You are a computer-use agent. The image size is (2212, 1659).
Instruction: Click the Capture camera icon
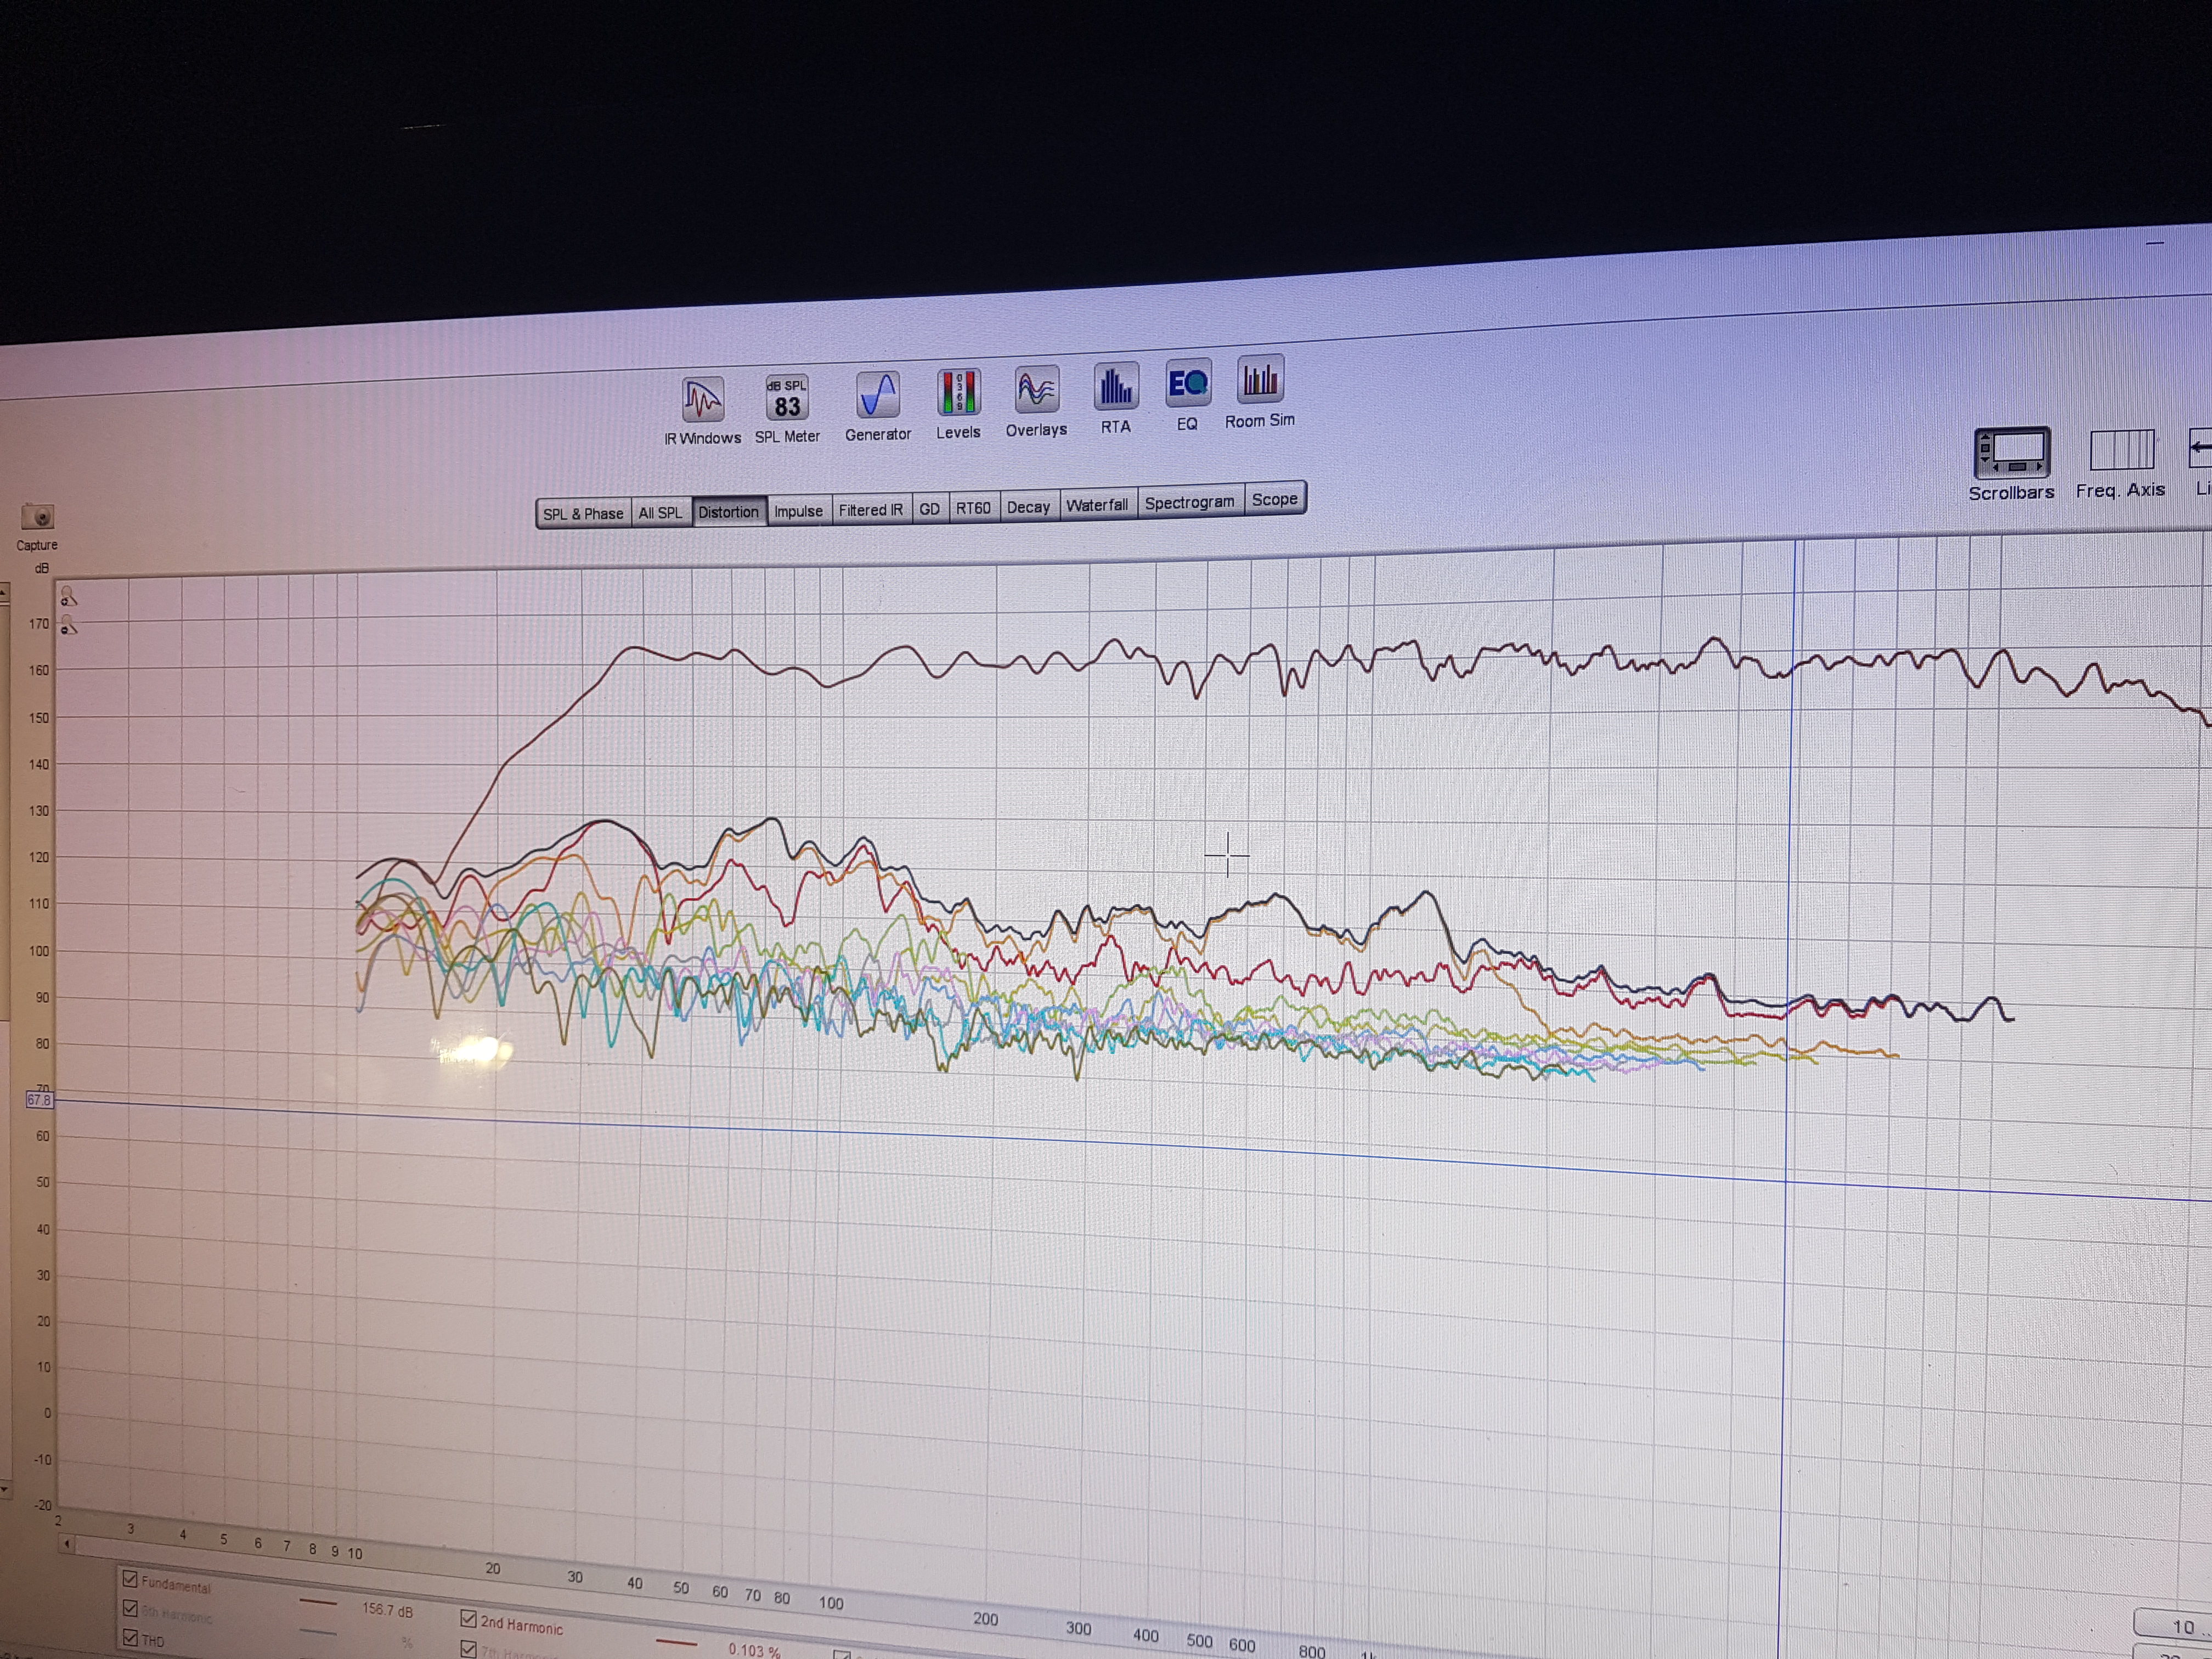click(38, 517)
